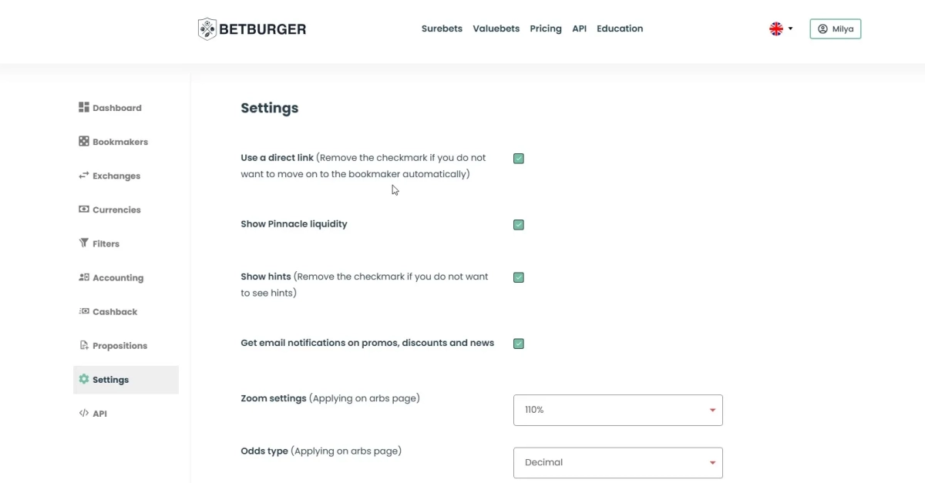Image resolution: width=925 pixels, height=483 pixels.
Task: Click the Milya account button
Action: coord(835,29)
